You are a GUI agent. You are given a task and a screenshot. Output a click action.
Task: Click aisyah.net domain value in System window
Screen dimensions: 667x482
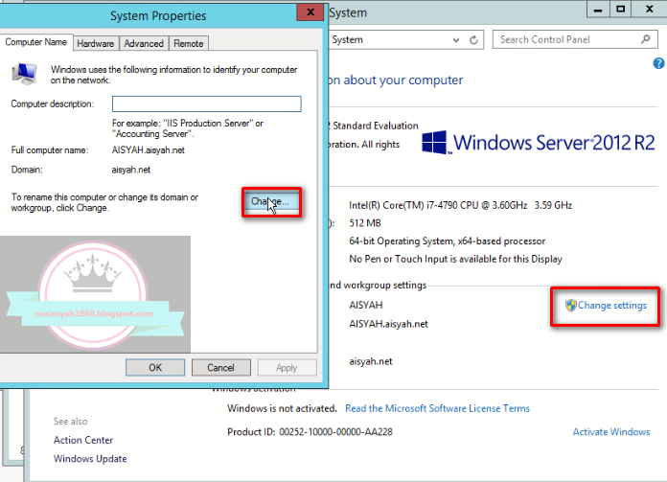tap(371, 361)
